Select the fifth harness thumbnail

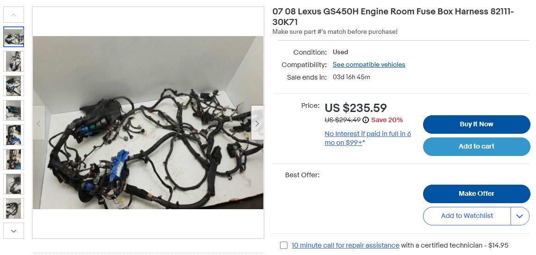click(x=14, y=135)
